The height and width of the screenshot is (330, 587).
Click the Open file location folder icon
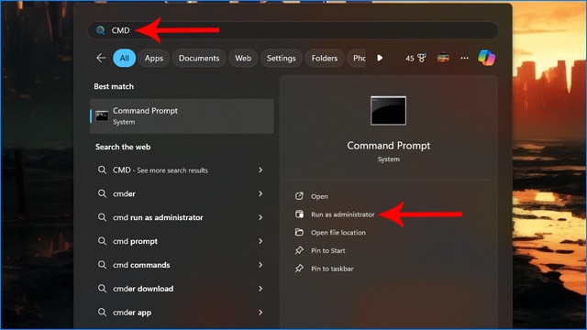tap(299, 232)
